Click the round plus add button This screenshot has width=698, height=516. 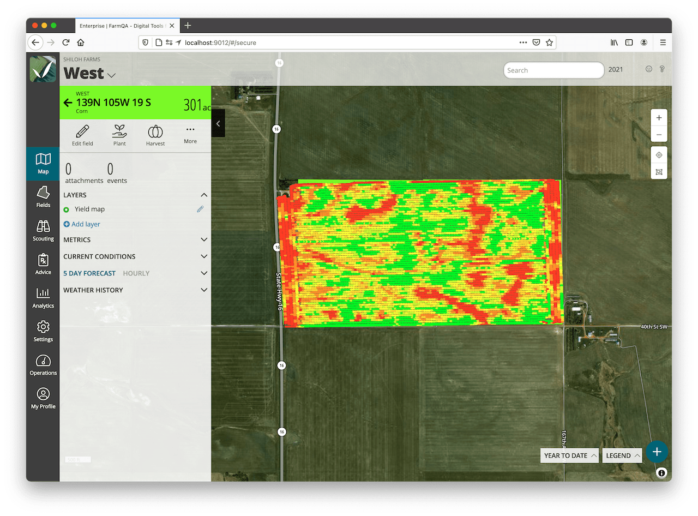coord(657,452)
